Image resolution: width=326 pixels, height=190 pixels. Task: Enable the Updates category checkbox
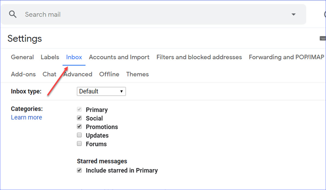79,135
